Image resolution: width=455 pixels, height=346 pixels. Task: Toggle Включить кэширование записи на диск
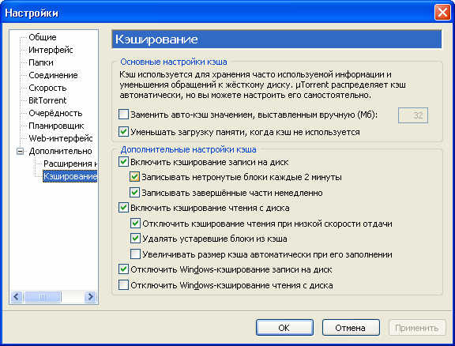(x=123, y=162)
